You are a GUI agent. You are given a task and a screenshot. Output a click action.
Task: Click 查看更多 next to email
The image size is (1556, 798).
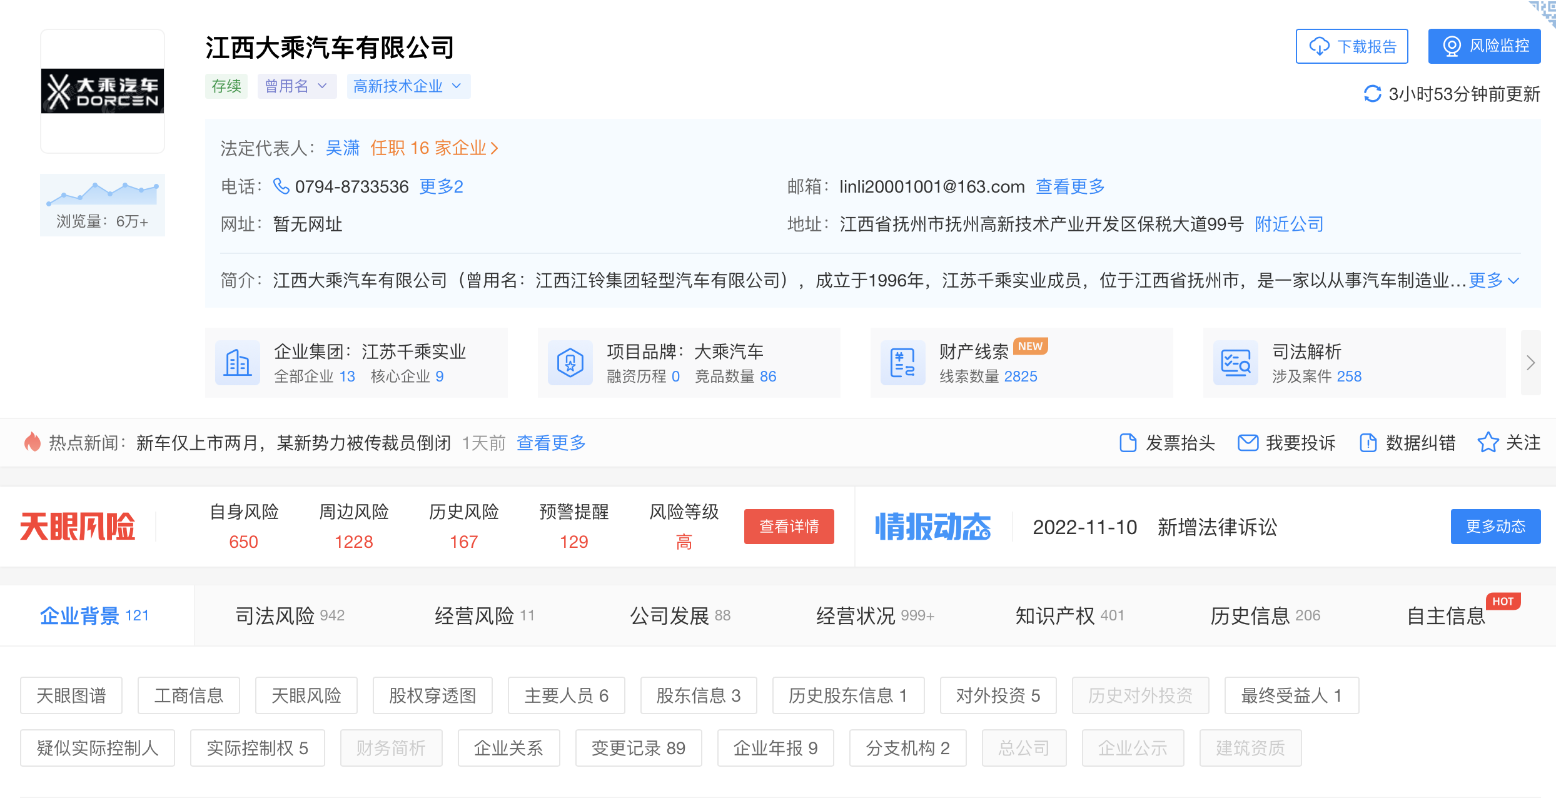[1070, 186]
